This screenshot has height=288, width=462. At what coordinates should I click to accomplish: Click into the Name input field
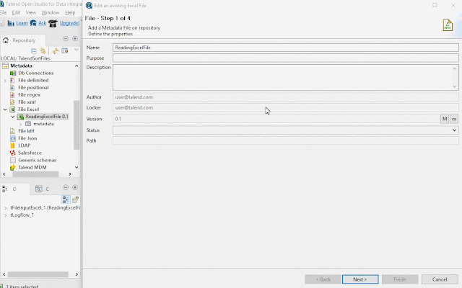[x=286, y=48]
